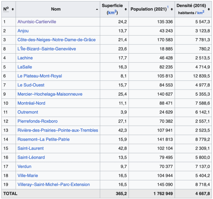Open the Verdun borough link
213x199 pixels.
coord(24,166)
